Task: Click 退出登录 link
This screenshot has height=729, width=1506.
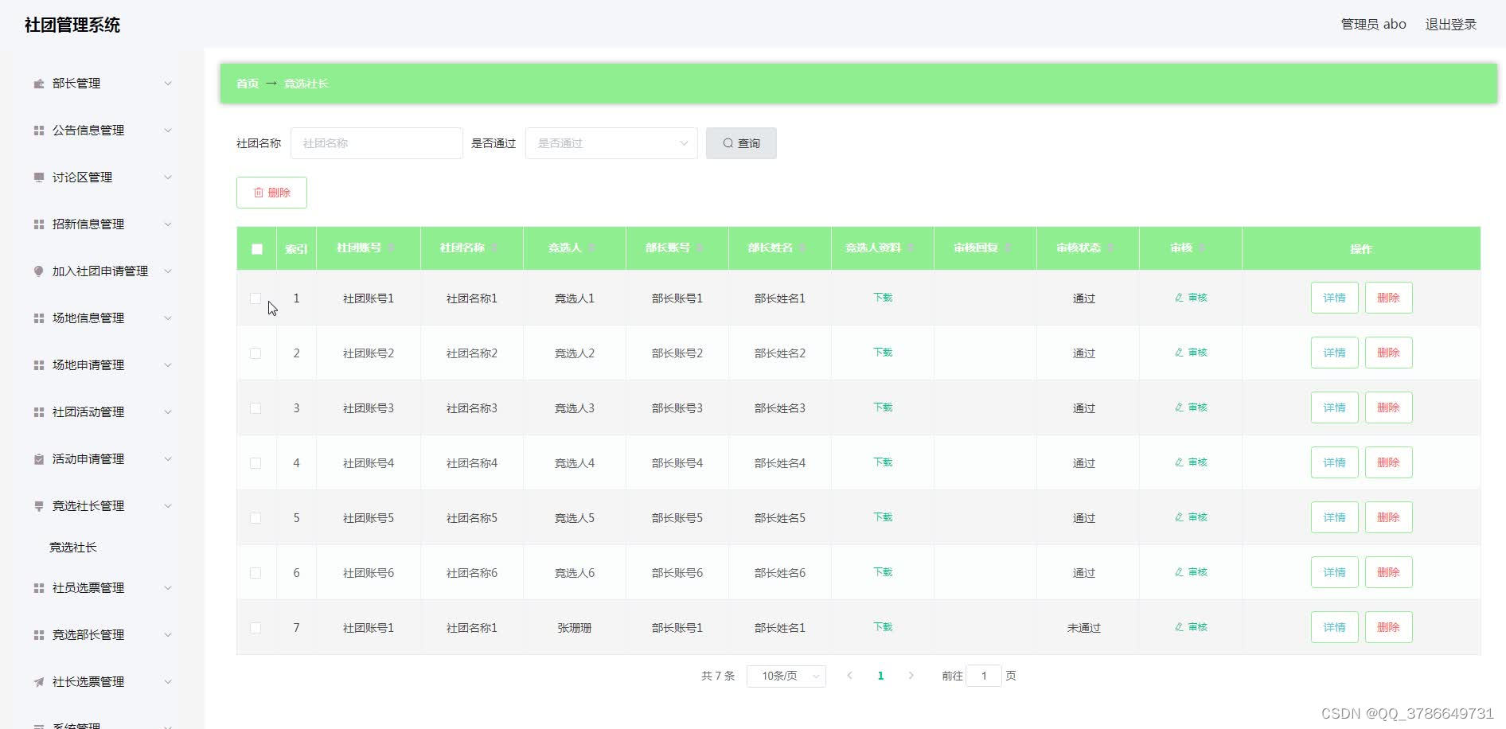Action: [1450, 25]
